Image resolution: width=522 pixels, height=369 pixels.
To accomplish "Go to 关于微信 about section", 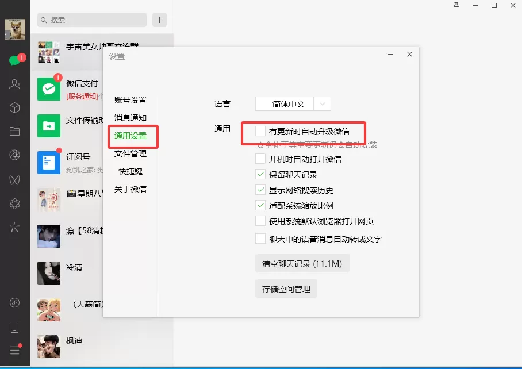I will tap(130, 190).
